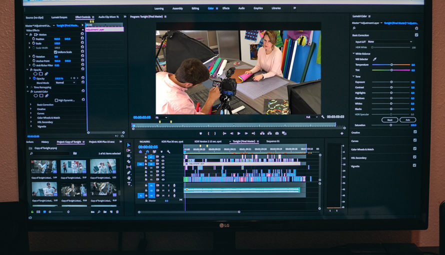This screenshot has width=445, height=255.
Task: Open the Fit zoom level dropdown
Action: tap(161, 117)
